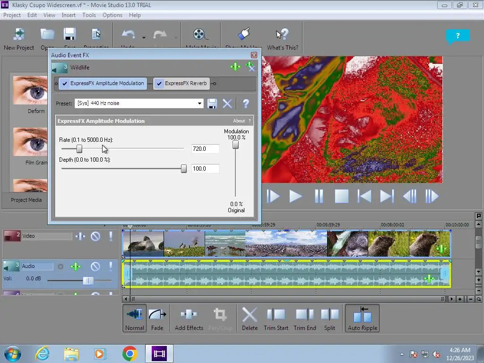This screenshot has height=363, width=484.
Task: Click the Save floppy disk icon in the main toolbar
Action: tap(70, 34)
